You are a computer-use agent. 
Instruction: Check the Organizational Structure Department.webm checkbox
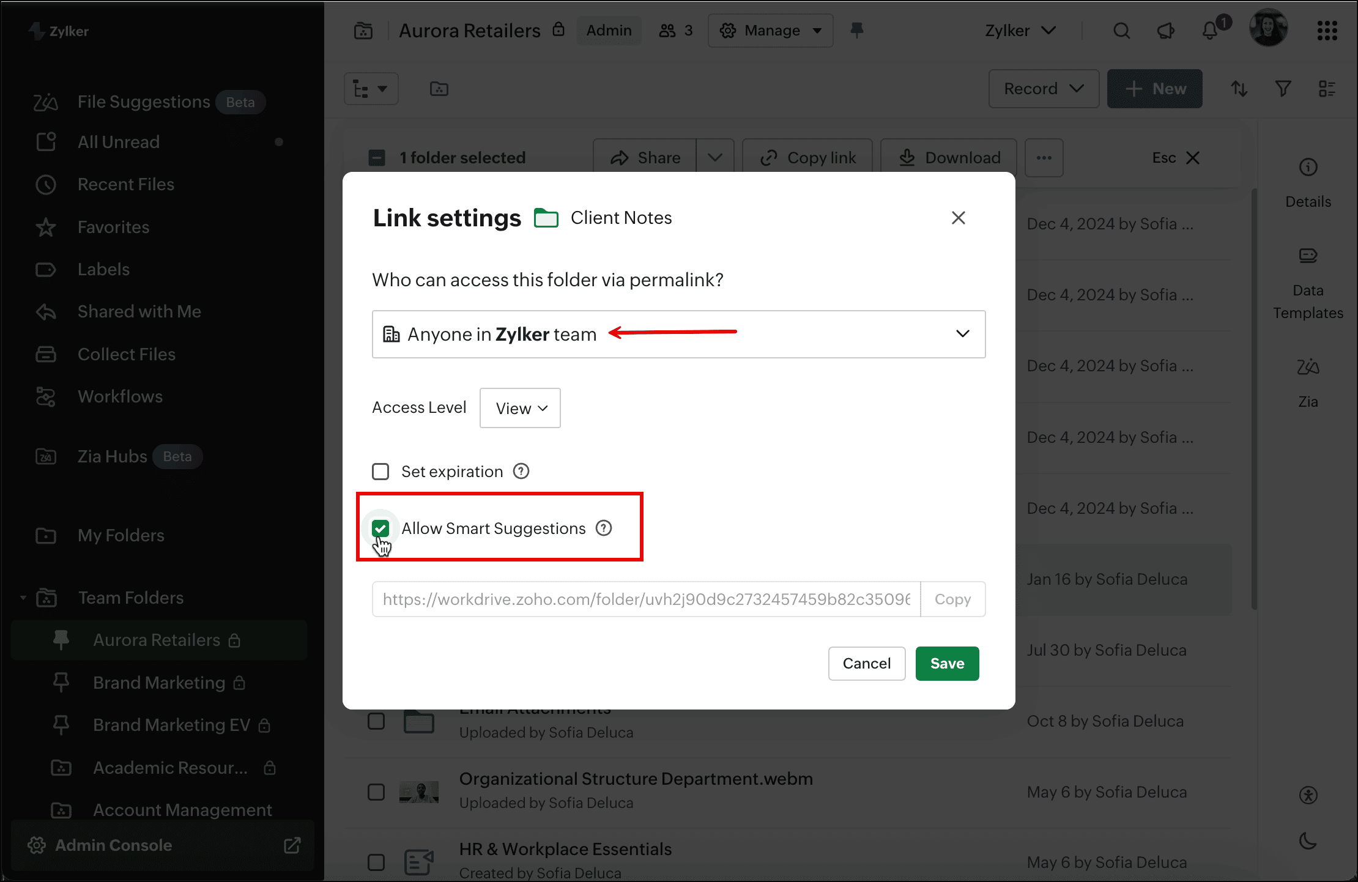click(376, 792)
